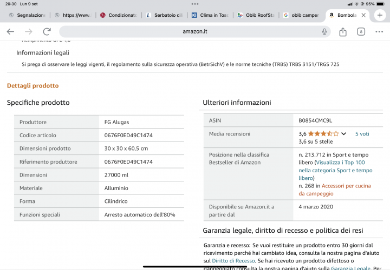
Task: Open a new tab with plus
Action: pyautogui.click(x=380, y=15)
